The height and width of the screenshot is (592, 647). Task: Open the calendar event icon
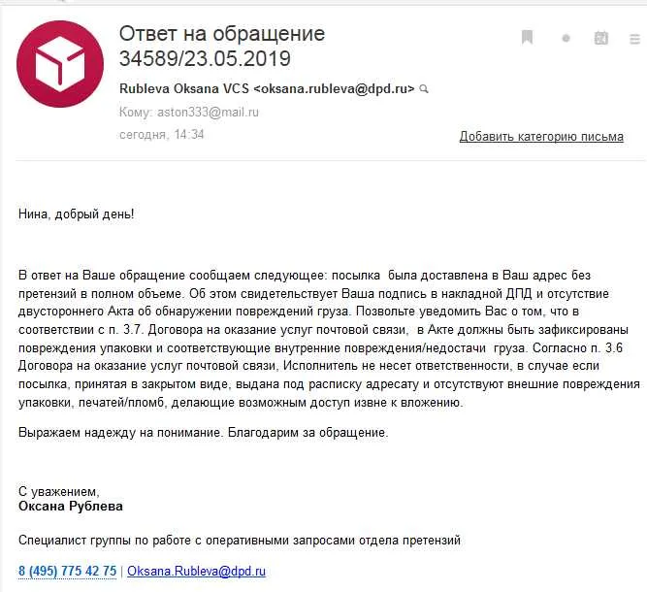pos(600,38)
